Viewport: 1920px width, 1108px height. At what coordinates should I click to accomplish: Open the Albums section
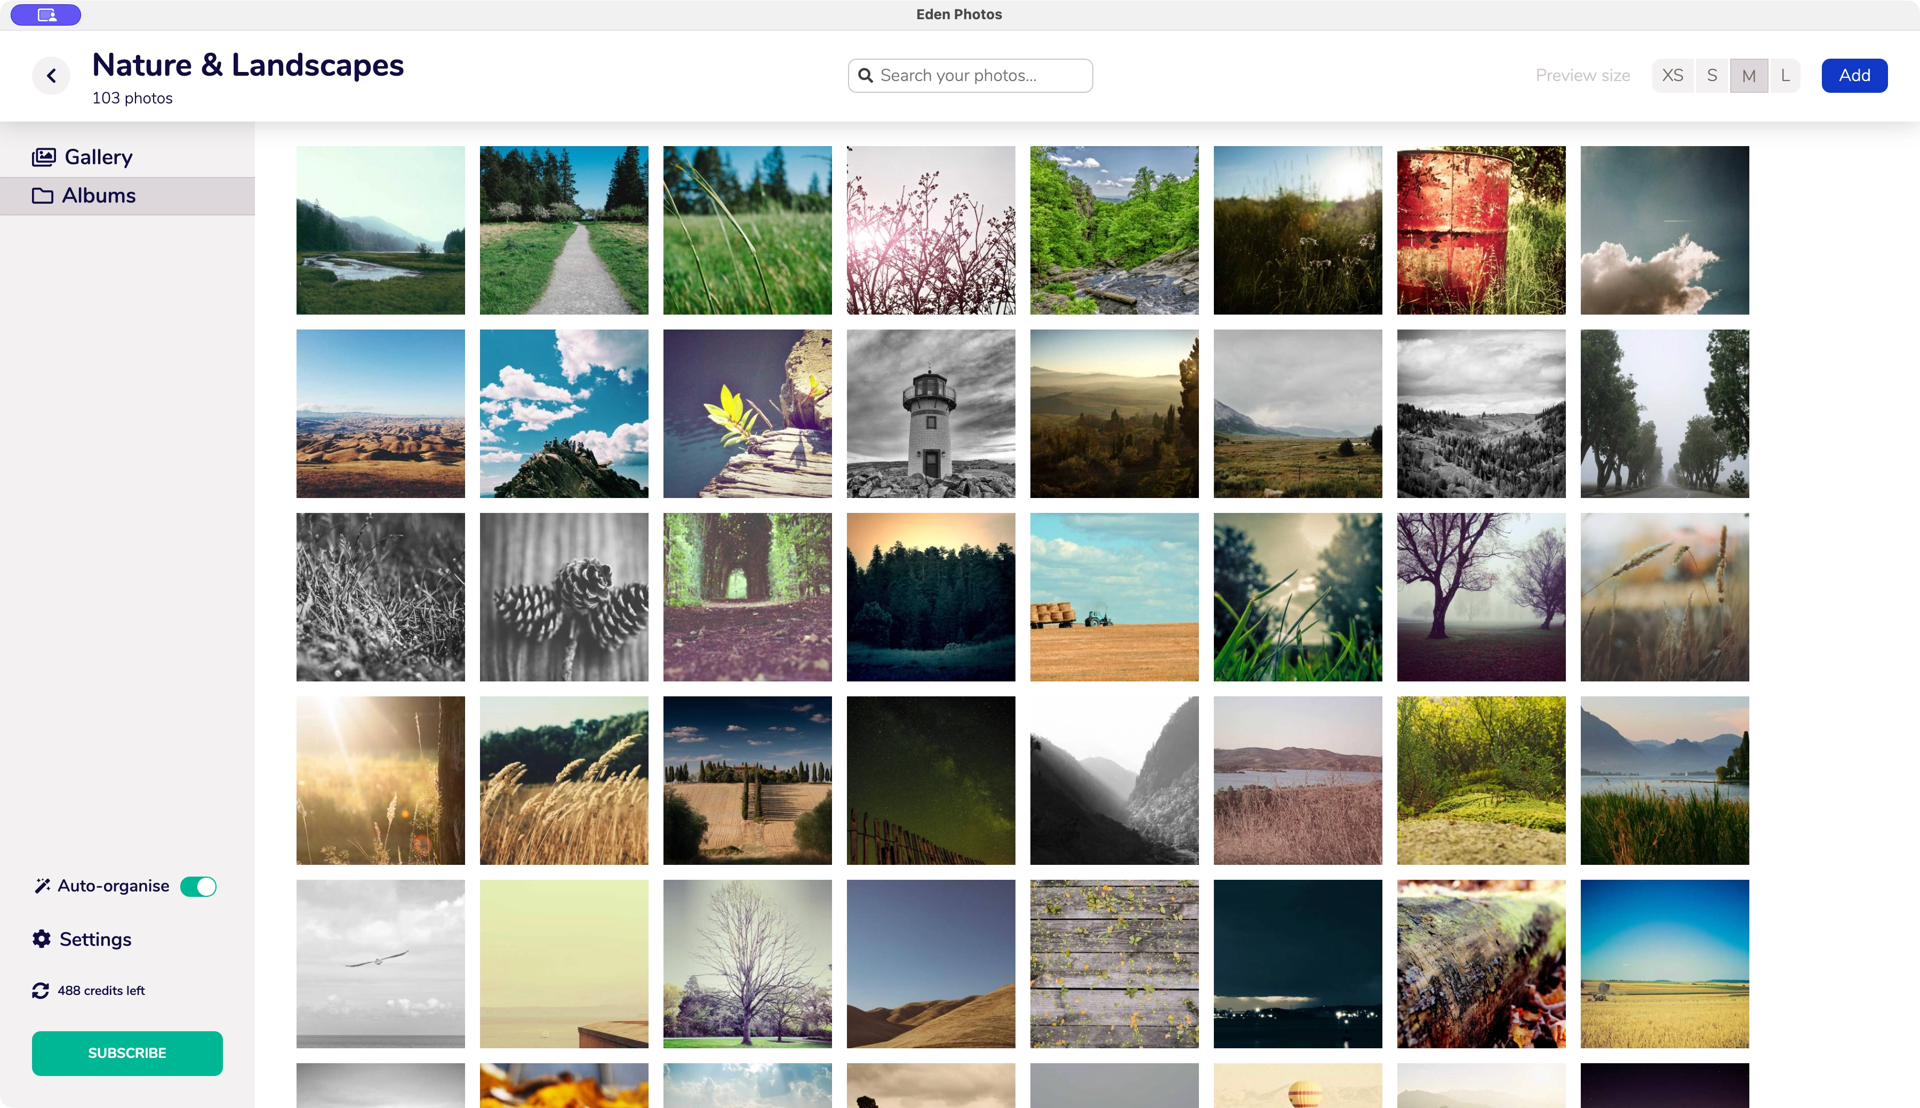coord(127,196)
